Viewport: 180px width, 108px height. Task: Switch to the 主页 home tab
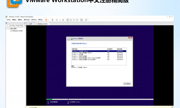click(30, 24)
